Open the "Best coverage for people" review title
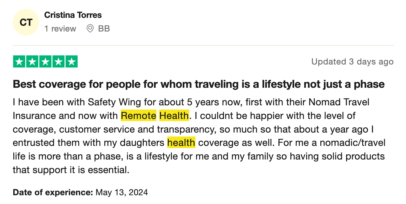Image resolution: width=406 pixels, height=204 pixels. [198, 84]
